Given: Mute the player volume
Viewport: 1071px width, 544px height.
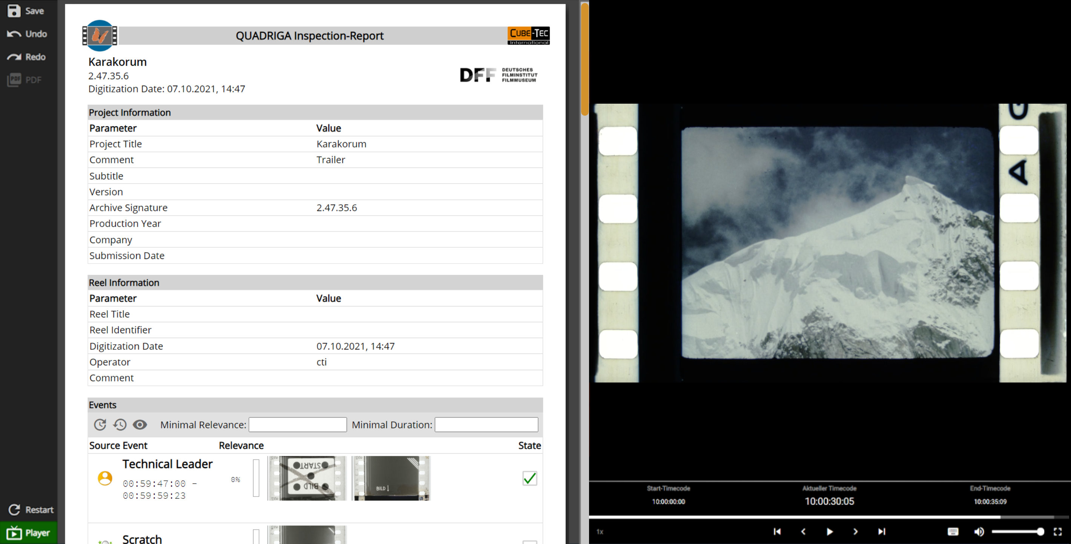Looking at the screenshot, I should pos(979,532).
